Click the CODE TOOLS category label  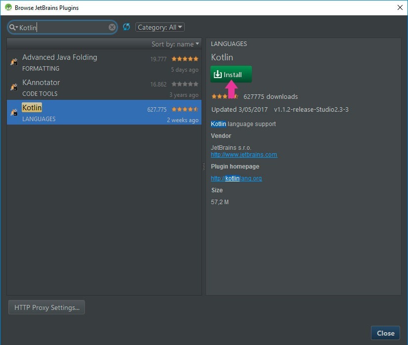tap(40, 94)
